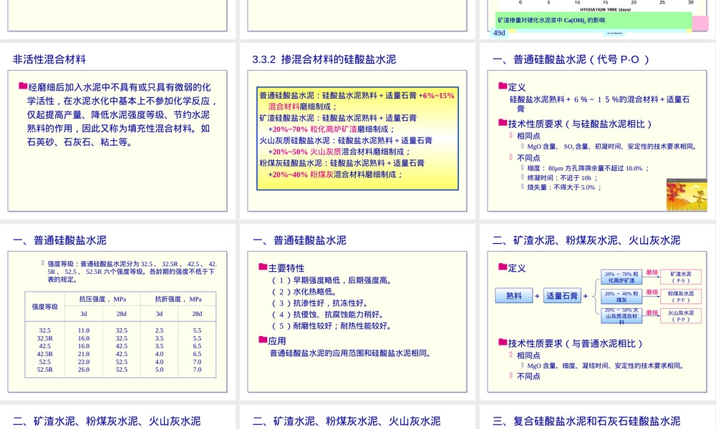Viewport: 716px width, 429px height.
Task: Click the 5.0 flexural strength value
Action: pos(159,370)
